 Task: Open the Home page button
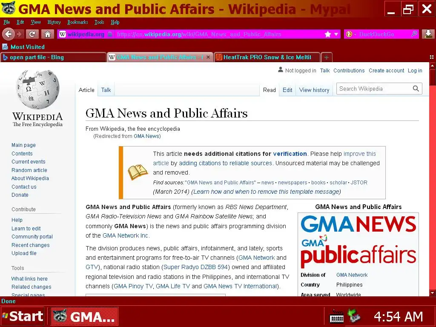48,34
